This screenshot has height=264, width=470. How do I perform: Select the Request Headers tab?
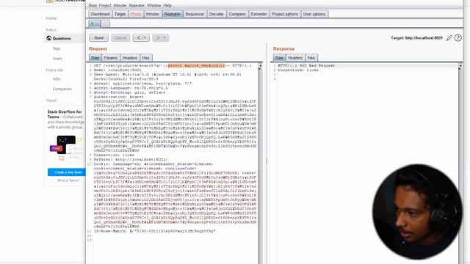pos(129,58)
